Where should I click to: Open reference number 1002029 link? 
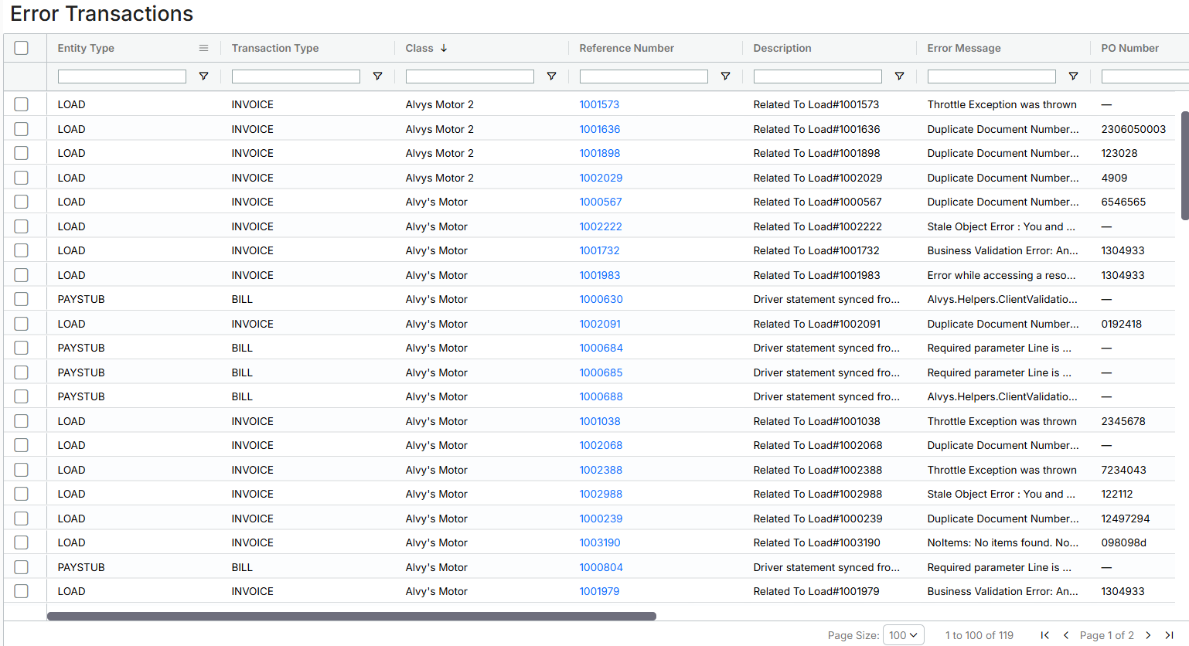(x=601, y=178)
